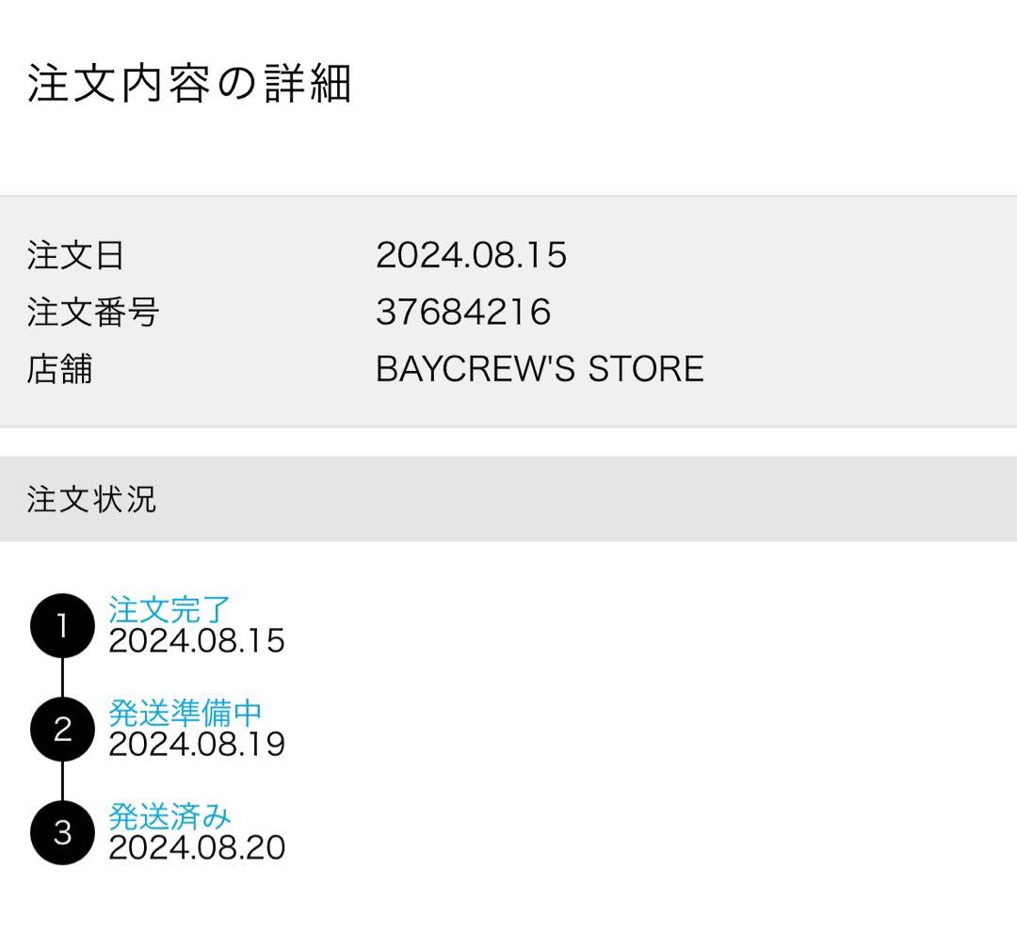Viewport: 1017px width, 949px height.
Task: Click the 注文内容の詳細 page title
Action: pyautogui.click(x=189, y=85)
